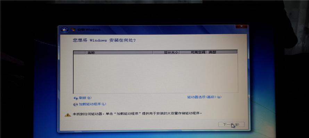Open 加载驱动程序(L) to load a driver

click(x=92, y=104)
